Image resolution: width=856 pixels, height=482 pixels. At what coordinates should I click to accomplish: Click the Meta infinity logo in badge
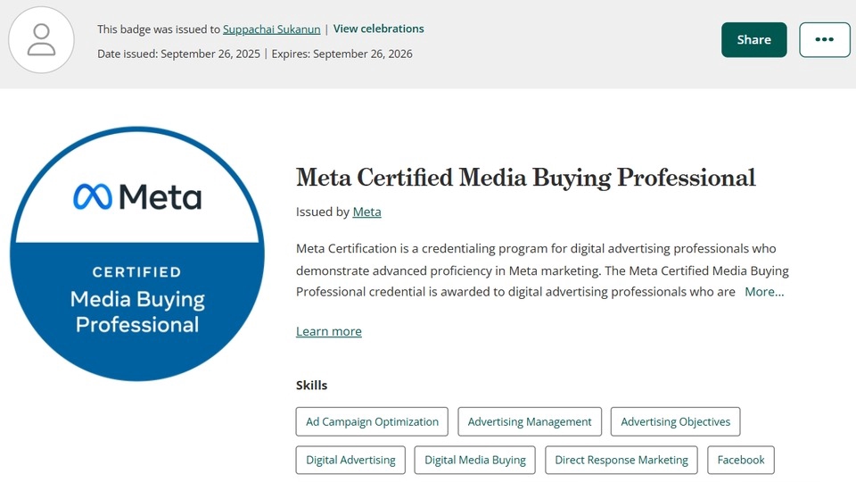point(90,196)
